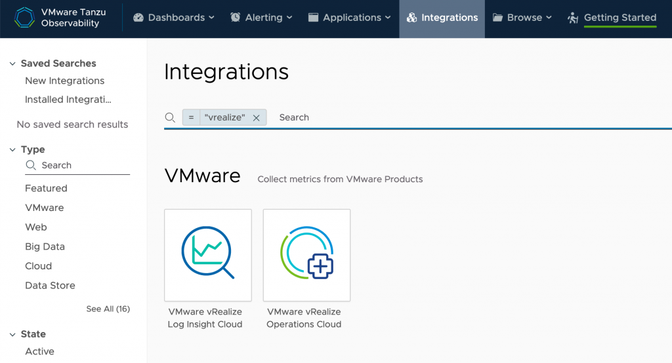Screen dimensions: 672x363
Task: Filter by Featured type
Action: click(x=47, y=188)
